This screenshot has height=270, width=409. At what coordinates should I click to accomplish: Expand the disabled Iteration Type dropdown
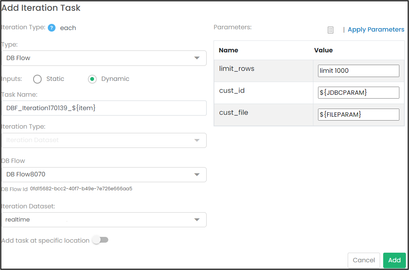(x=104, y=141)
